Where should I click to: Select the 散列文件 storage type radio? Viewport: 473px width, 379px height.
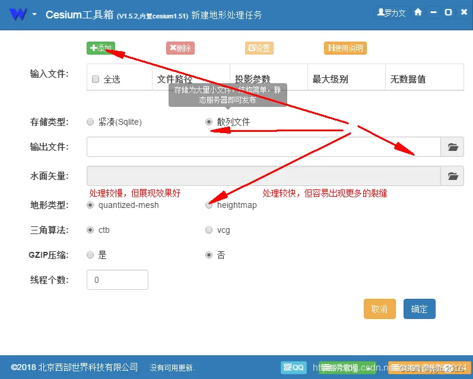tap(209, 122)
